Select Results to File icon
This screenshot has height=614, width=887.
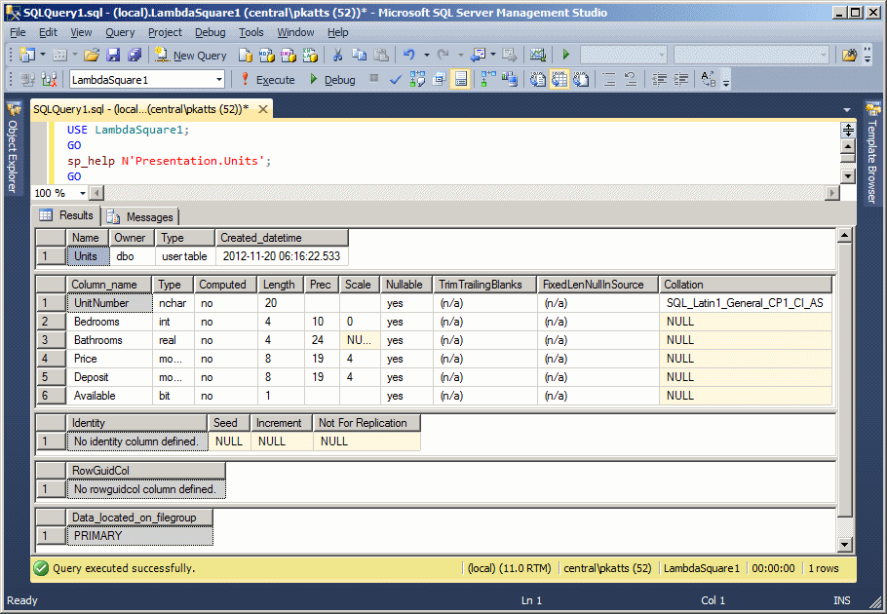[581, 80]
